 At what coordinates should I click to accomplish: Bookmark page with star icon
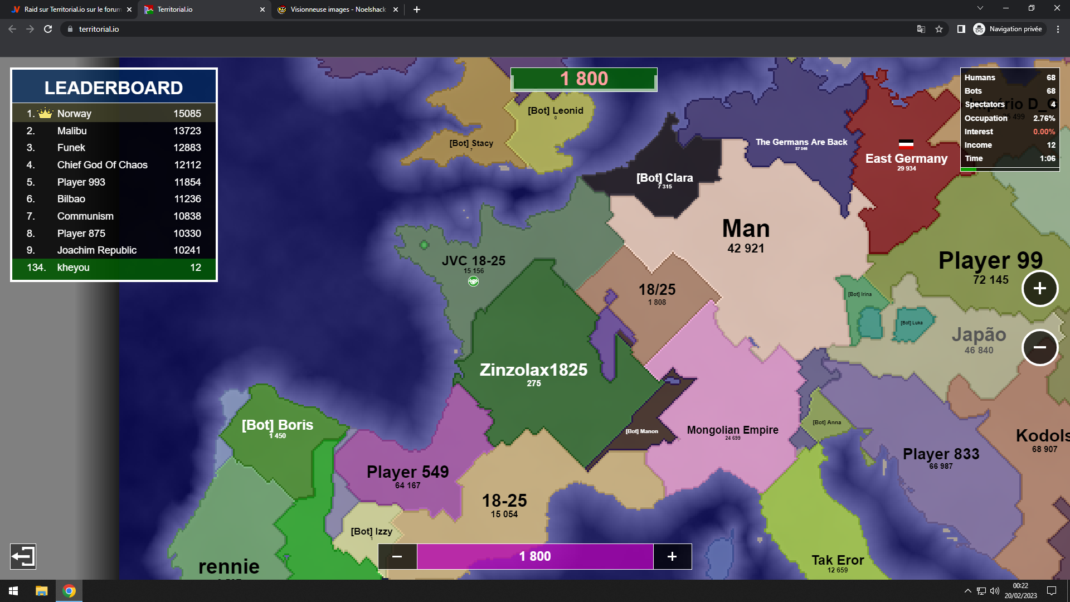point(939,29)
